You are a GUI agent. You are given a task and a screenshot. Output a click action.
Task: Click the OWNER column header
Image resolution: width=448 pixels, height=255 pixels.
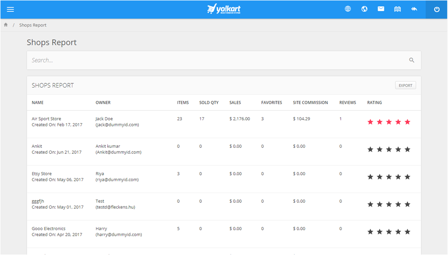pyautogui.click(x=103, y=103)
